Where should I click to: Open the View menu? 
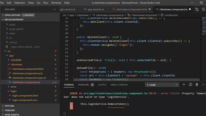coord(31,3)
